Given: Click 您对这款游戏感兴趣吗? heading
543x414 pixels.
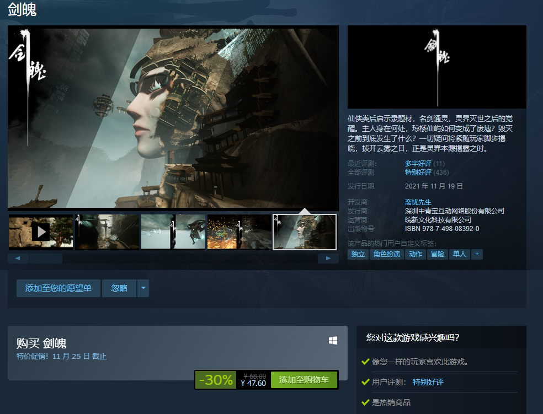Looking at the screenshot, I should click(x=412, y=337).
